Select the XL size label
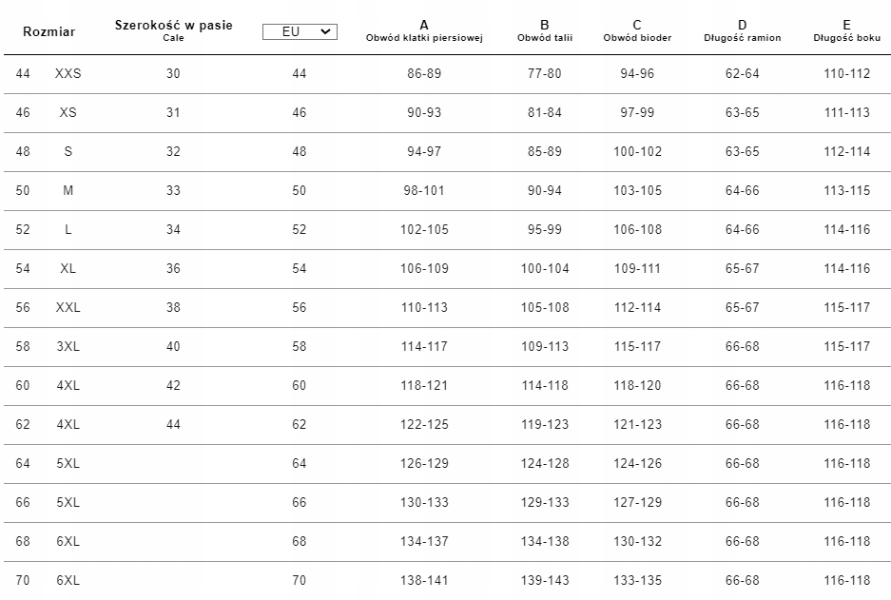 (x=68, y=268)
